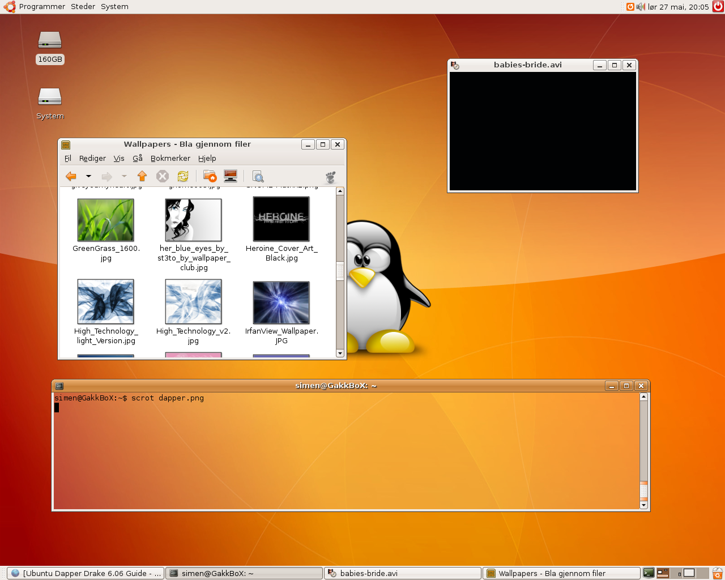Open the Gå menu
The image size is (725, 580).
click(138, 158)
